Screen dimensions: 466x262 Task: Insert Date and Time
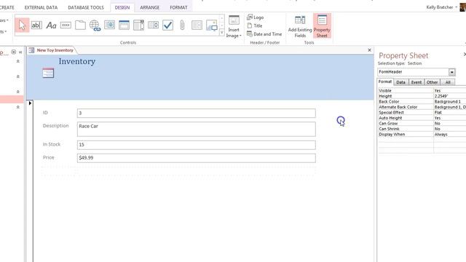264,34
